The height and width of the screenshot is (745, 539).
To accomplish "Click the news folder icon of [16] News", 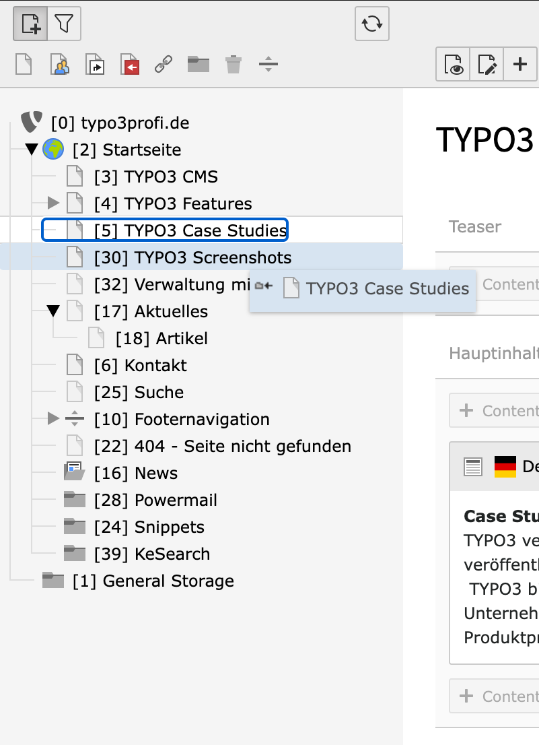I will pyautogui.click(x=75, y=472).
